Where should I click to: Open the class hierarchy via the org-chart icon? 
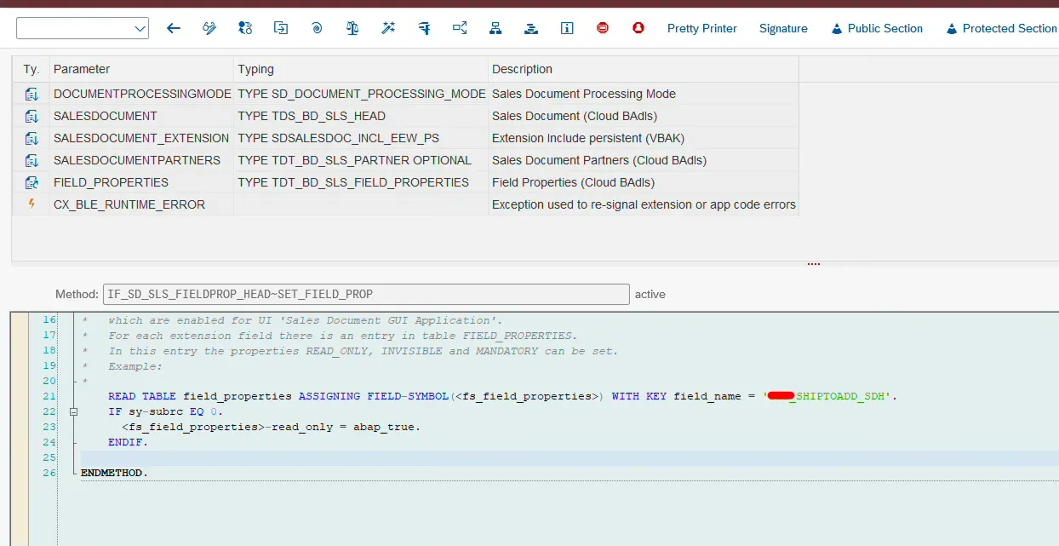click(495, 28)
